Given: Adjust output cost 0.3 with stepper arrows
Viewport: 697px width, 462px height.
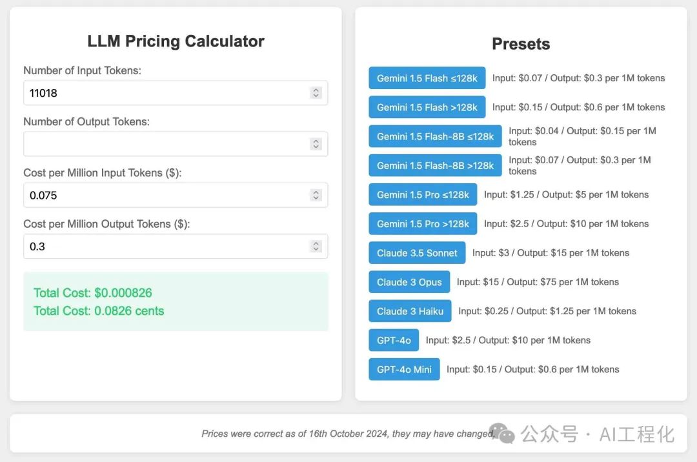Looking at the screenshot, I should pos(316,246).
